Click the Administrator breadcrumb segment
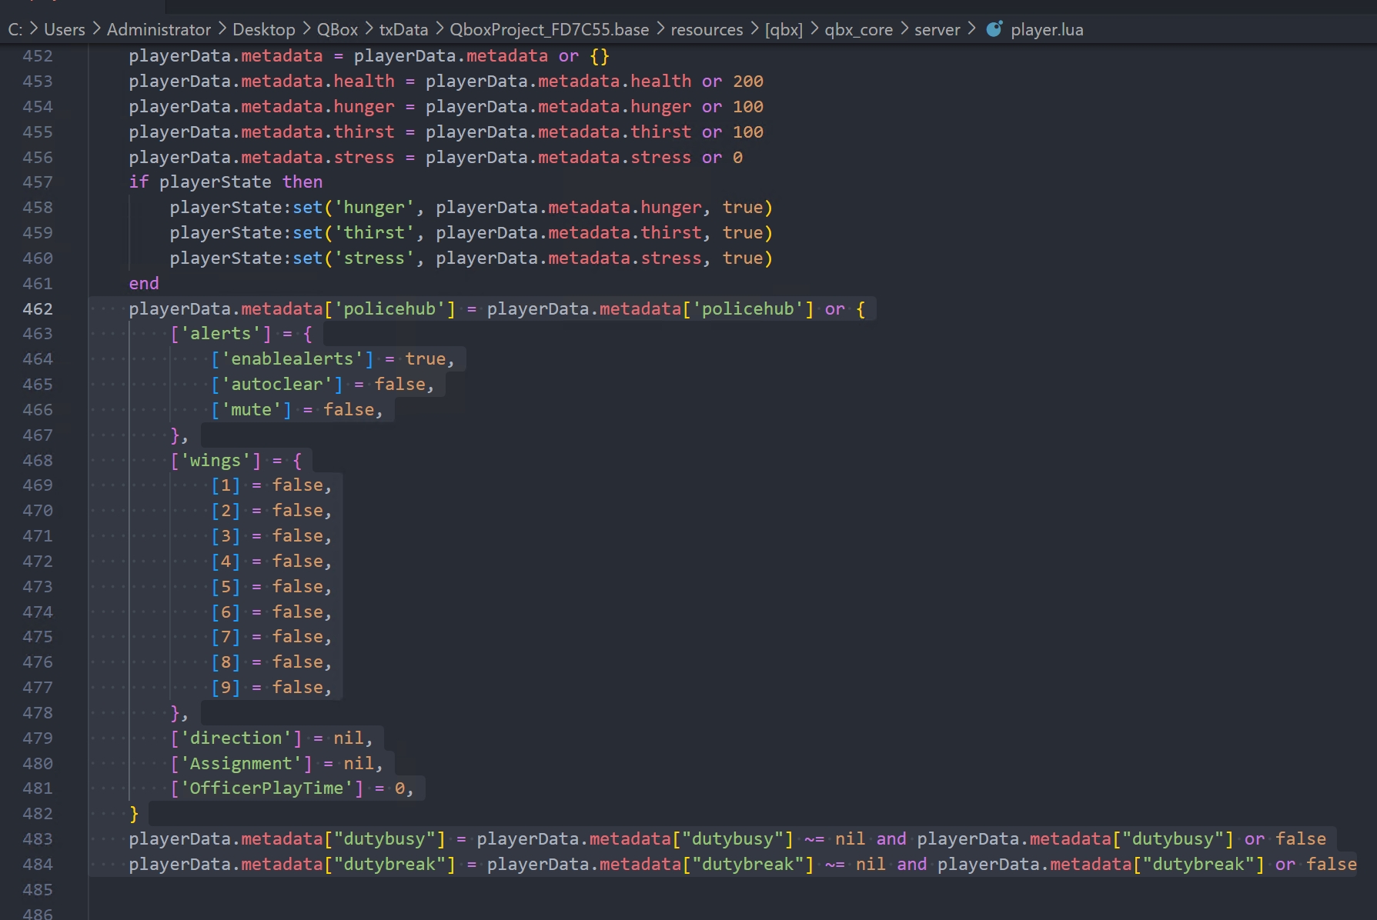 click(x=159, y=30)
